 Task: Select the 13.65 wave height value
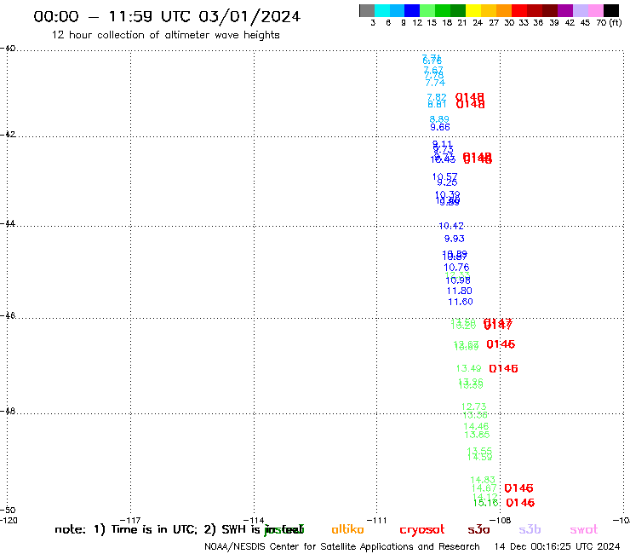pos(477,435)
